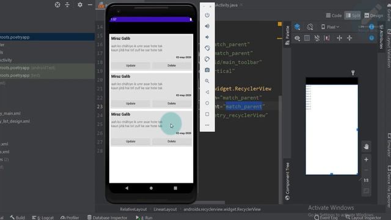The height and width of the screenshot is (220, 391).
Task: Activate emulator zoom magnifier icon
Action: (207, 81)
